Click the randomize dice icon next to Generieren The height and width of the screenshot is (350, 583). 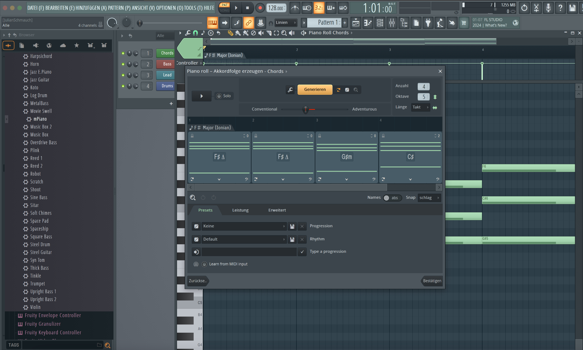coord(347,90)
